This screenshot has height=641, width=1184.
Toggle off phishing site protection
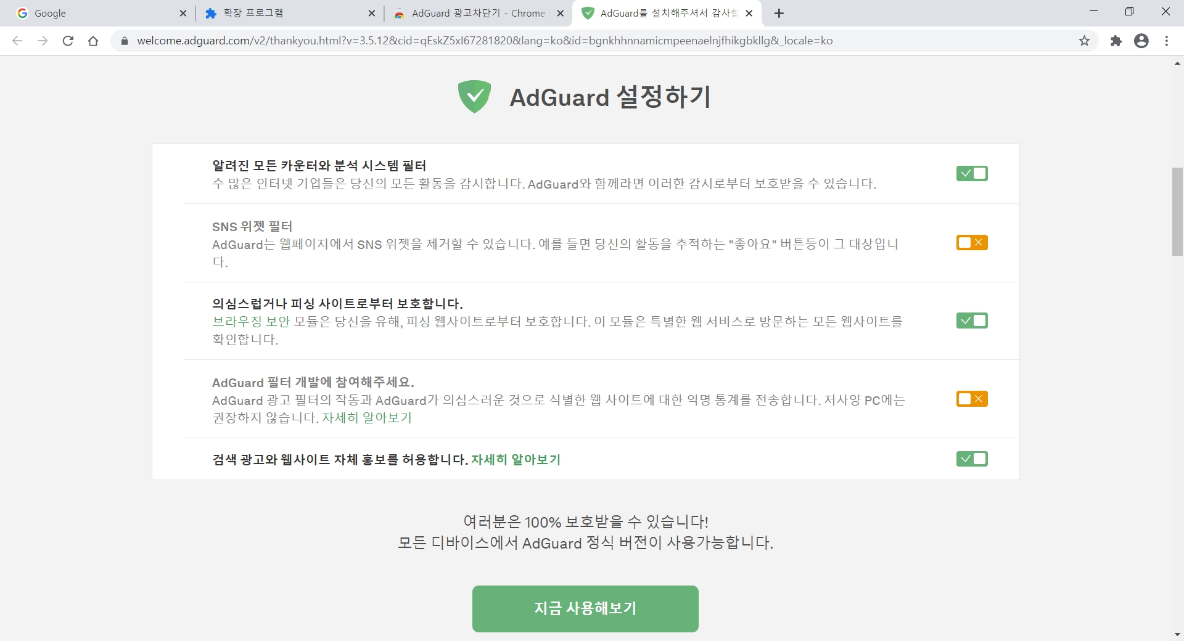point(972,320)
